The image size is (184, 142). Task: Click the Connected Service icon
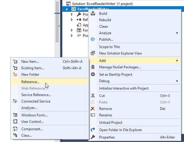coord(15,101)
